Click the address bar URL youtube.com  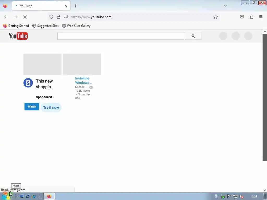tap(91, 17)
